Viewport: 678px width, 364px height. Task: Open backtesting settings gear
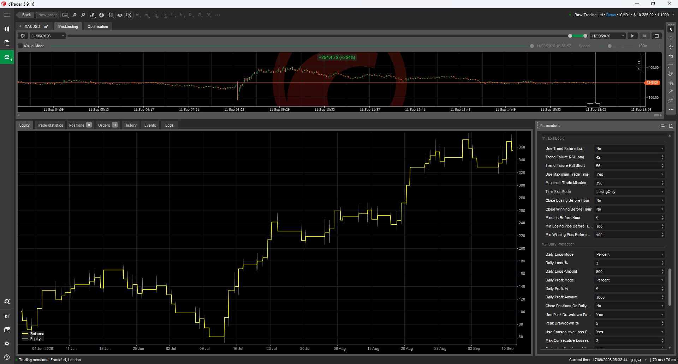pos(23,36)
